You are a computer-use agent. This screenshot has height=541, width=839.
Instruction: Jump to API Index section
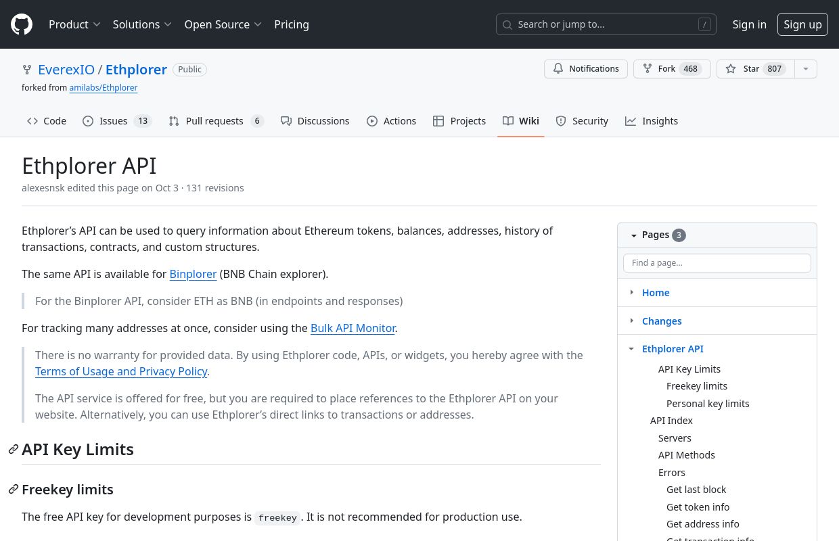tap(671, 421)
